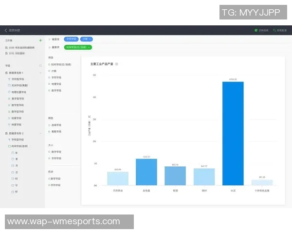
Task: Click the tall 水泥 bar in chart
Action: coord(233,133)
